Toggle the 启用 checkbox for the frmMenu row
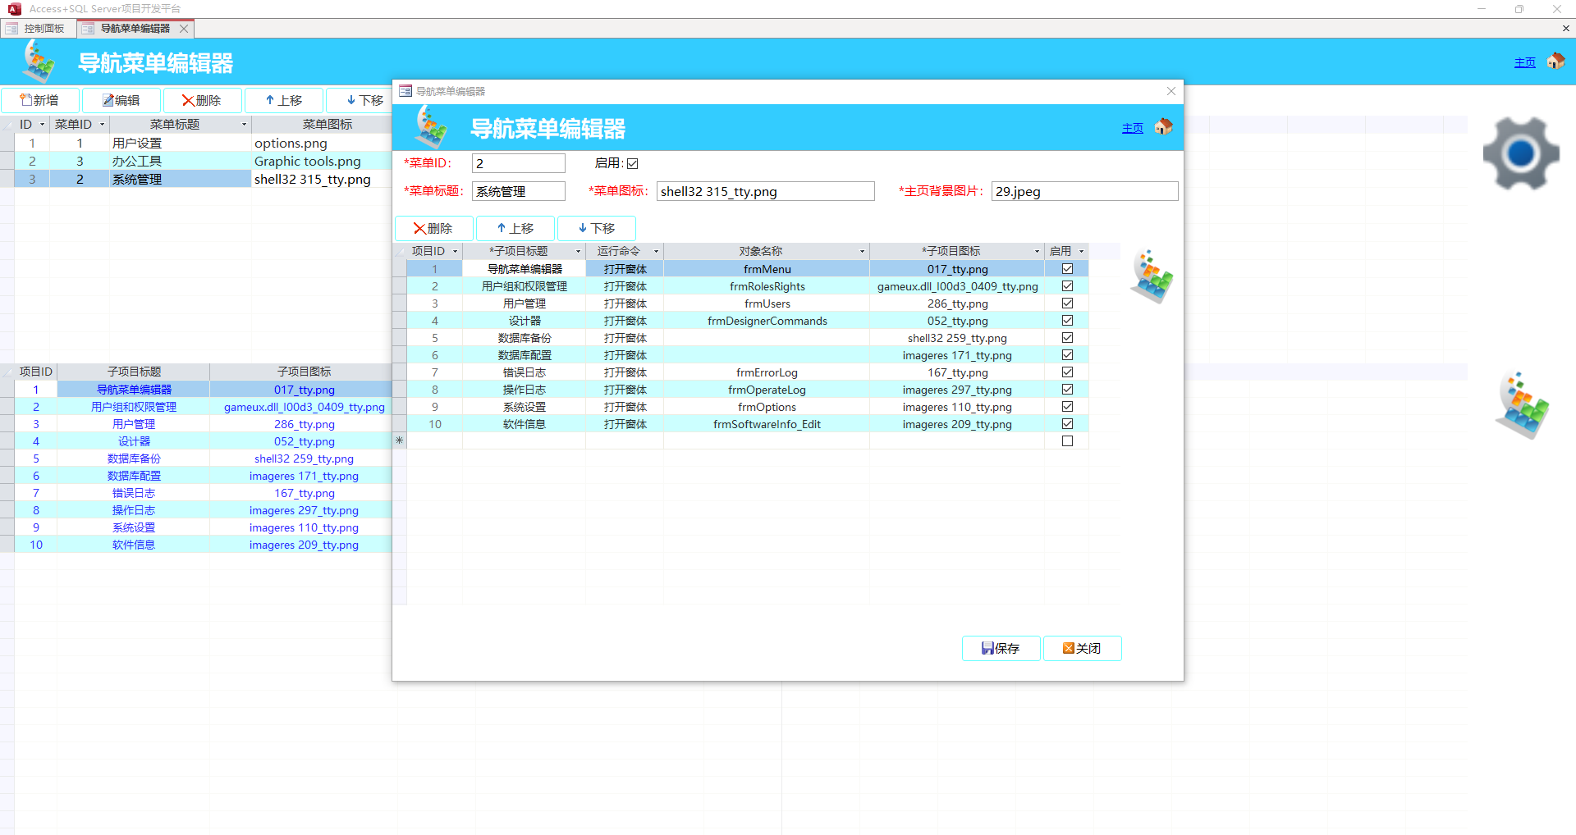The height and width of the screenshot is (835, 1576). point(1067,269)
